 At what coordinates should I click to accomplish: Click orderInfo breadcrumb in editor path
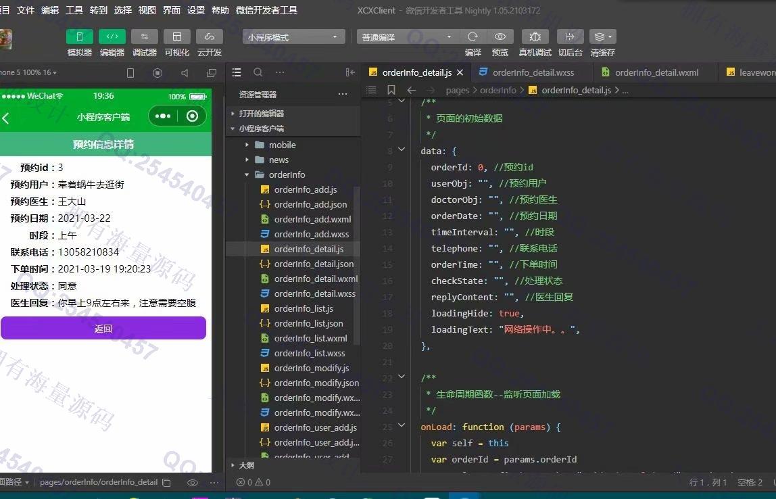point(498,90)
